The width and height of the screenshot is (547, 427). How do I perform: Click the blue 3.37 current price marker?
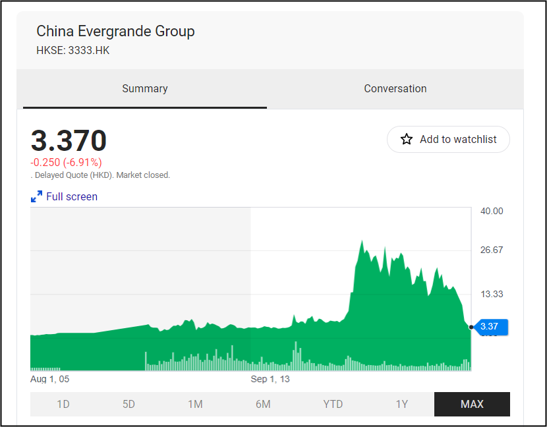click(x=492, y=327)
